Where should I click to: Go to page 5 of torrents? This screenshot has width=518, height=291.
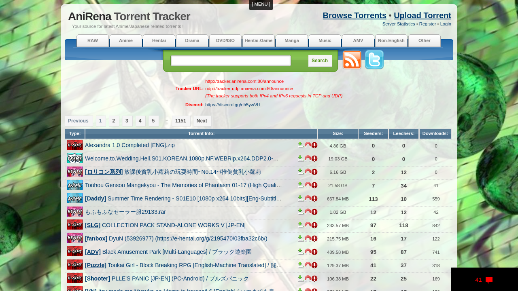[x=153, y=121]
